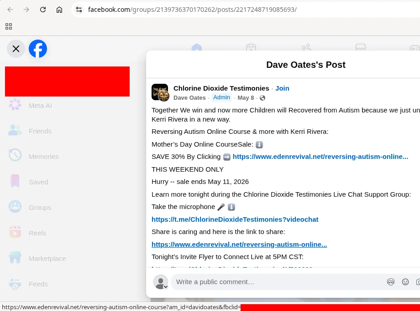Close the post dialog with the X
Viewport: 420px width, 311px height.
tap(16, 49)
